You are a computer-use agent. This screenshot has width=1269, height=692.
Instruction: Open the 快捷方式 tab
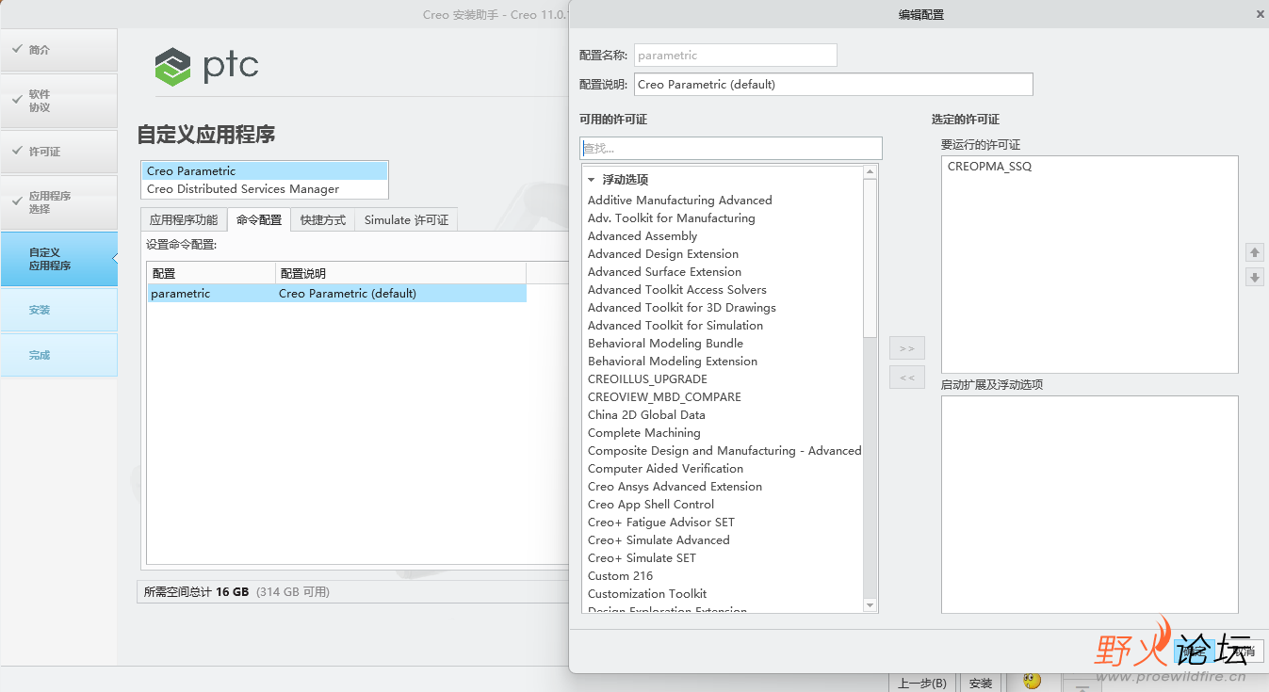[x=323, y=219]
